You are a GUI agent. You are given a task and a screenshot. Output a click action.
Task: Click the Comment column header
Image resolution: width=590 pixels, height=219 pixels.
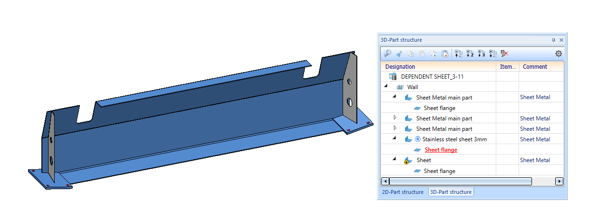tap(541, 67)
